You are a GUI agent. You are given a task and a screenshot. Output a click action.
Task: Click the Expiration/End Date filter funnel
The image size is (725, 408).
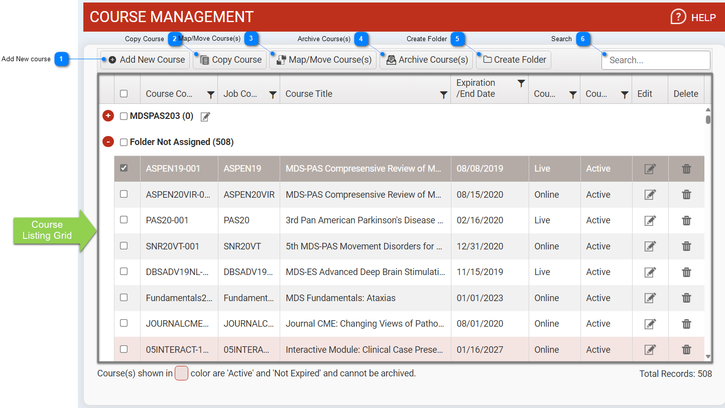click(x=521, y=83)
